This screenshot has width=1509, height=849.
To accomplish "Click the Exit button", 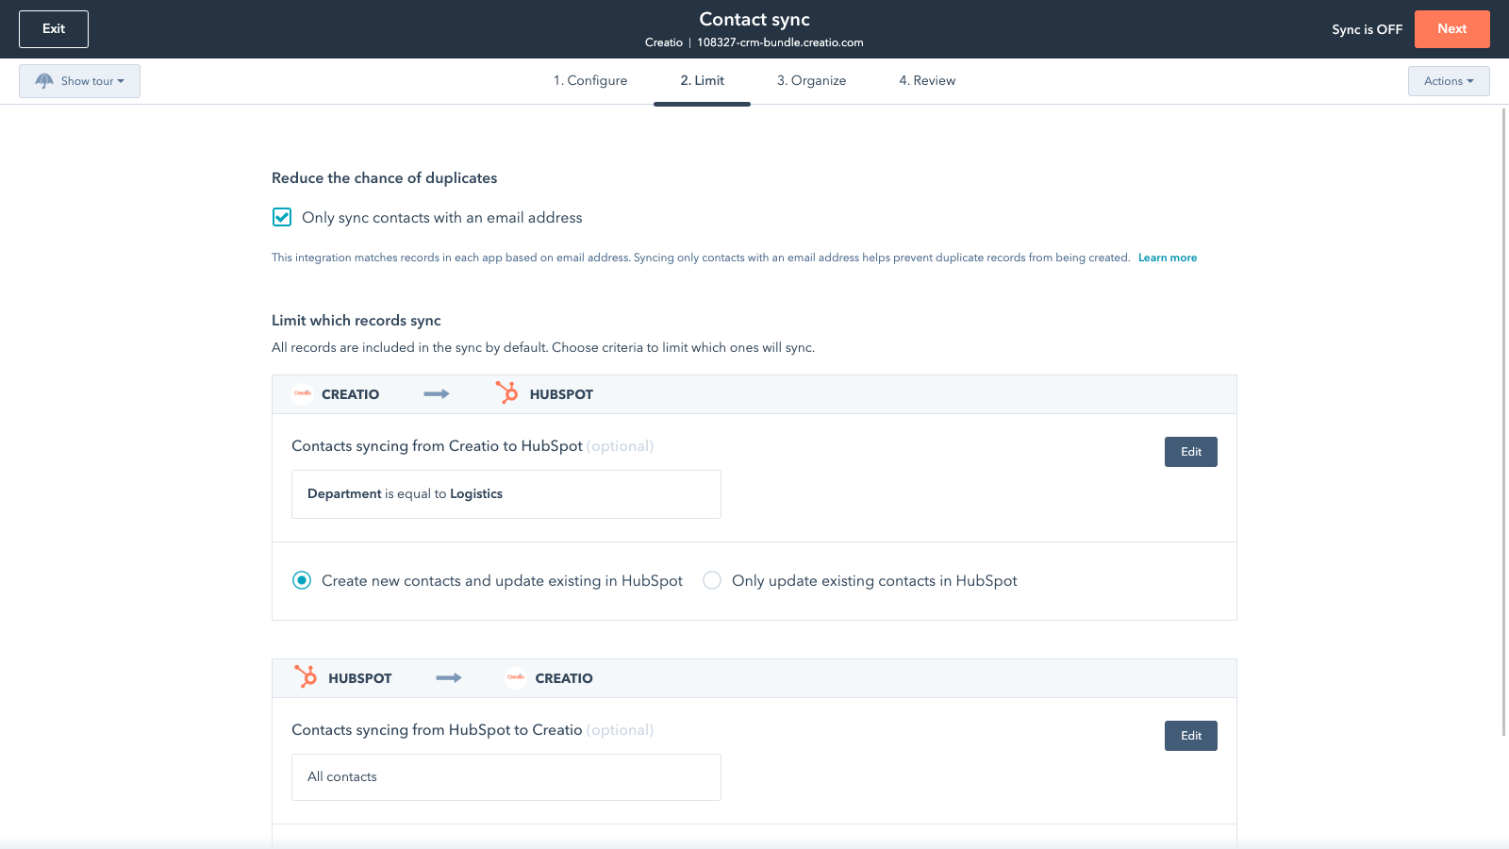I will click(x=54, y=29).
